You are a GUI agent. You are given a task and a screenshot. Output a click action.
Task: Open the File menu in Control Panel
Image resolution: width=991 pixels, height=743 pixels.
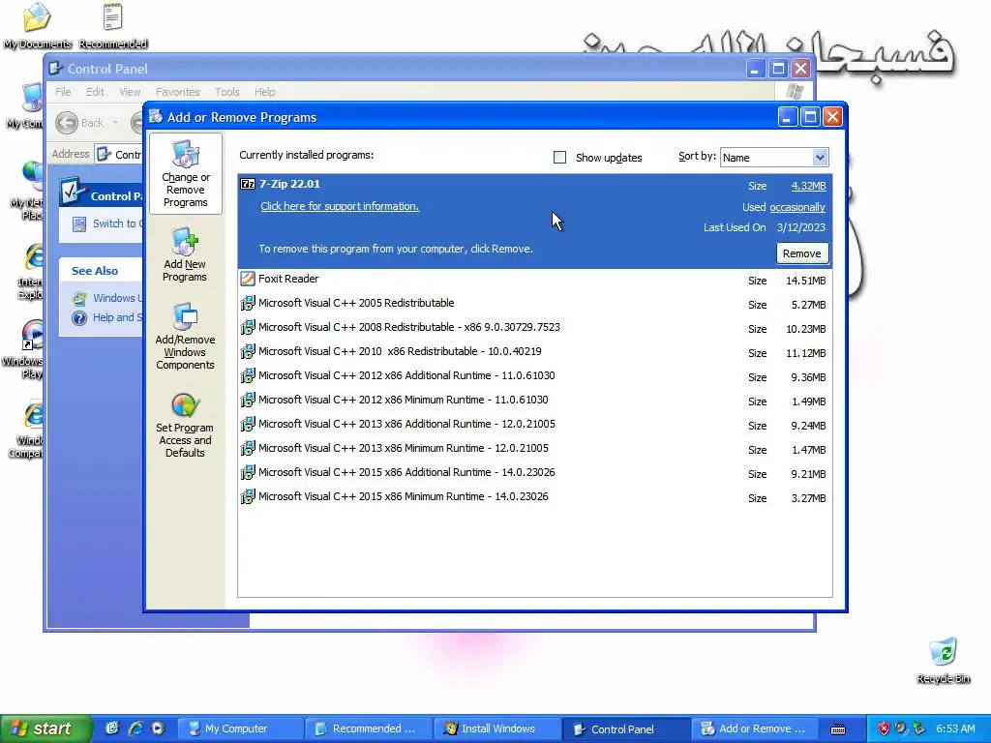(63, 92)
